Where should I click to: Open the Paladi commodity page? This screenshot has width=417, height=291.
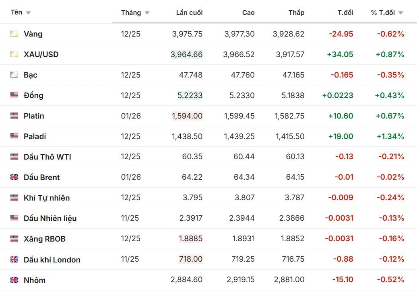point(35,136)
